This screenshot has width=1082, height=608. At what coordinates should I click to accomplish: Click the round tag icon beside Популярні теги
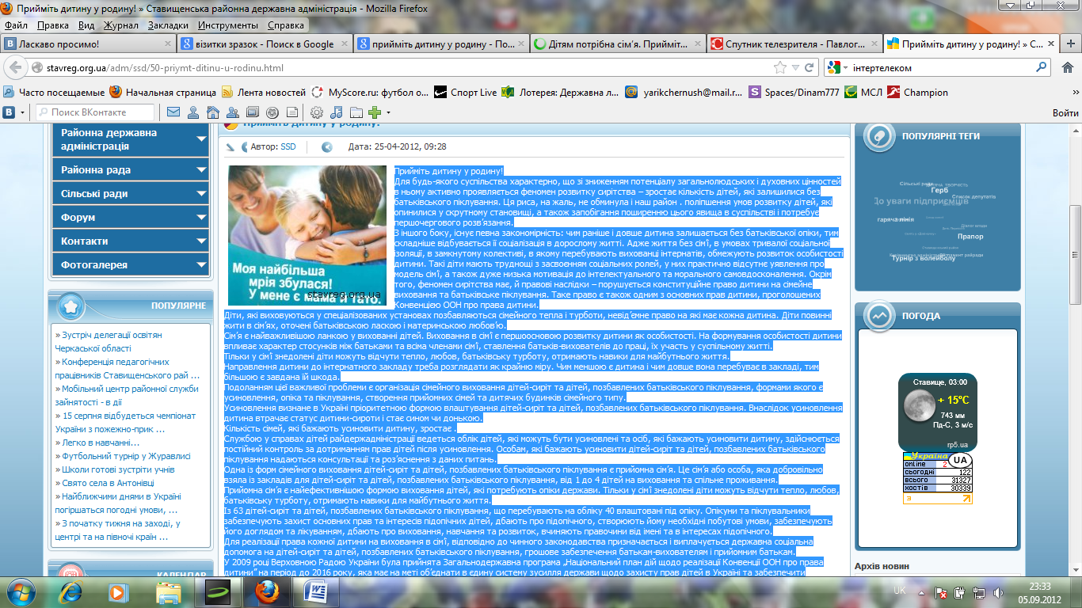[x=879, y=136]
